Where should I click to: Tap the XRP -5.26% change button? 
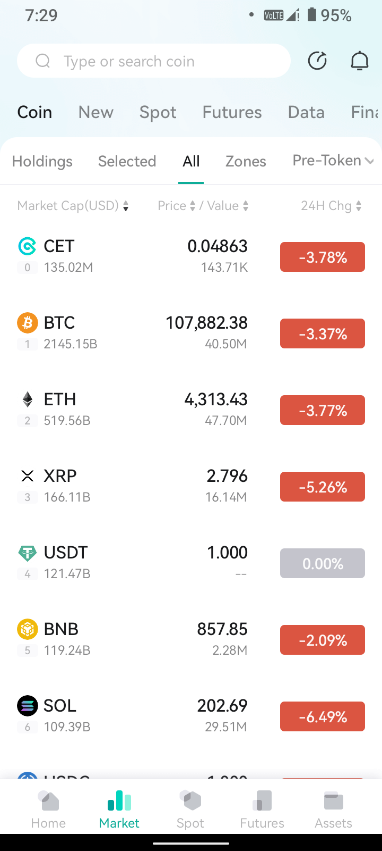(x=323, y=487)
